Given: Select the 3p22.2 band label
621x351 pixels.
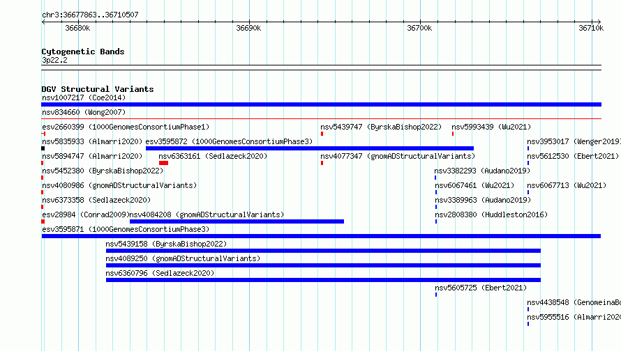Looking at the screenshot, I should point(54,60).
